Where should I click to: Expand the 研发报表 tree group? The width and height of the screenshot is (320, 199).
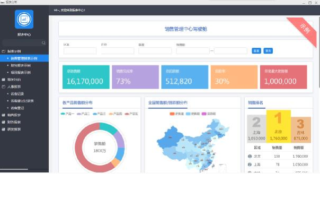click(14, 129)
